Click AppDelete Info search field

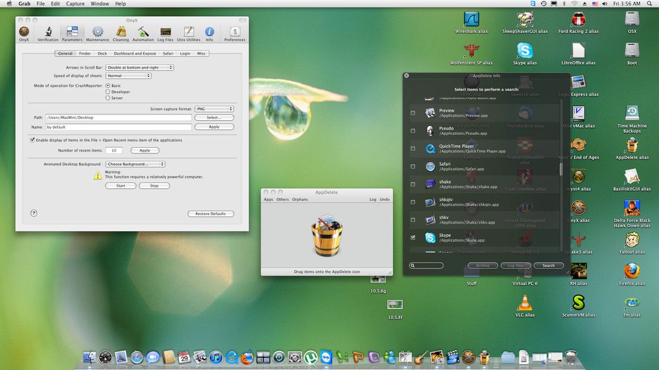tap(426, 265)
